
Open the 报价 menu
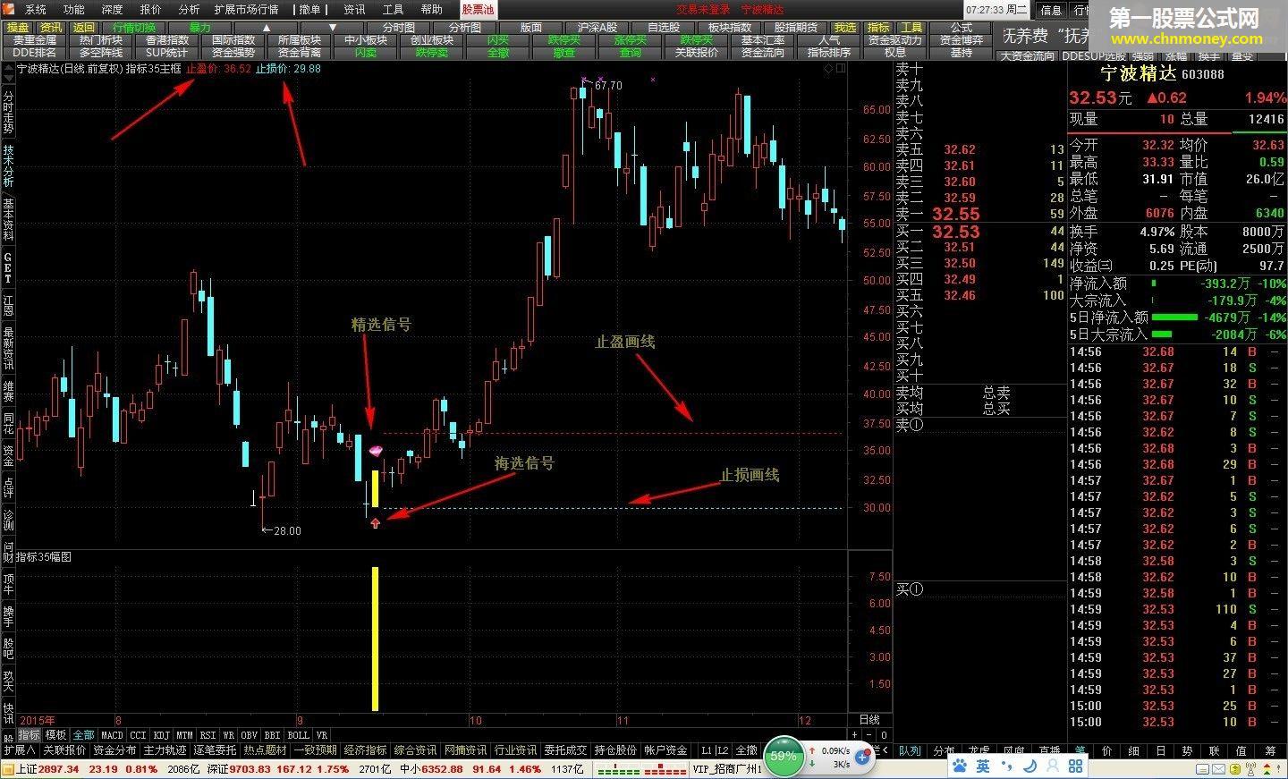click(x=150, y=10)
